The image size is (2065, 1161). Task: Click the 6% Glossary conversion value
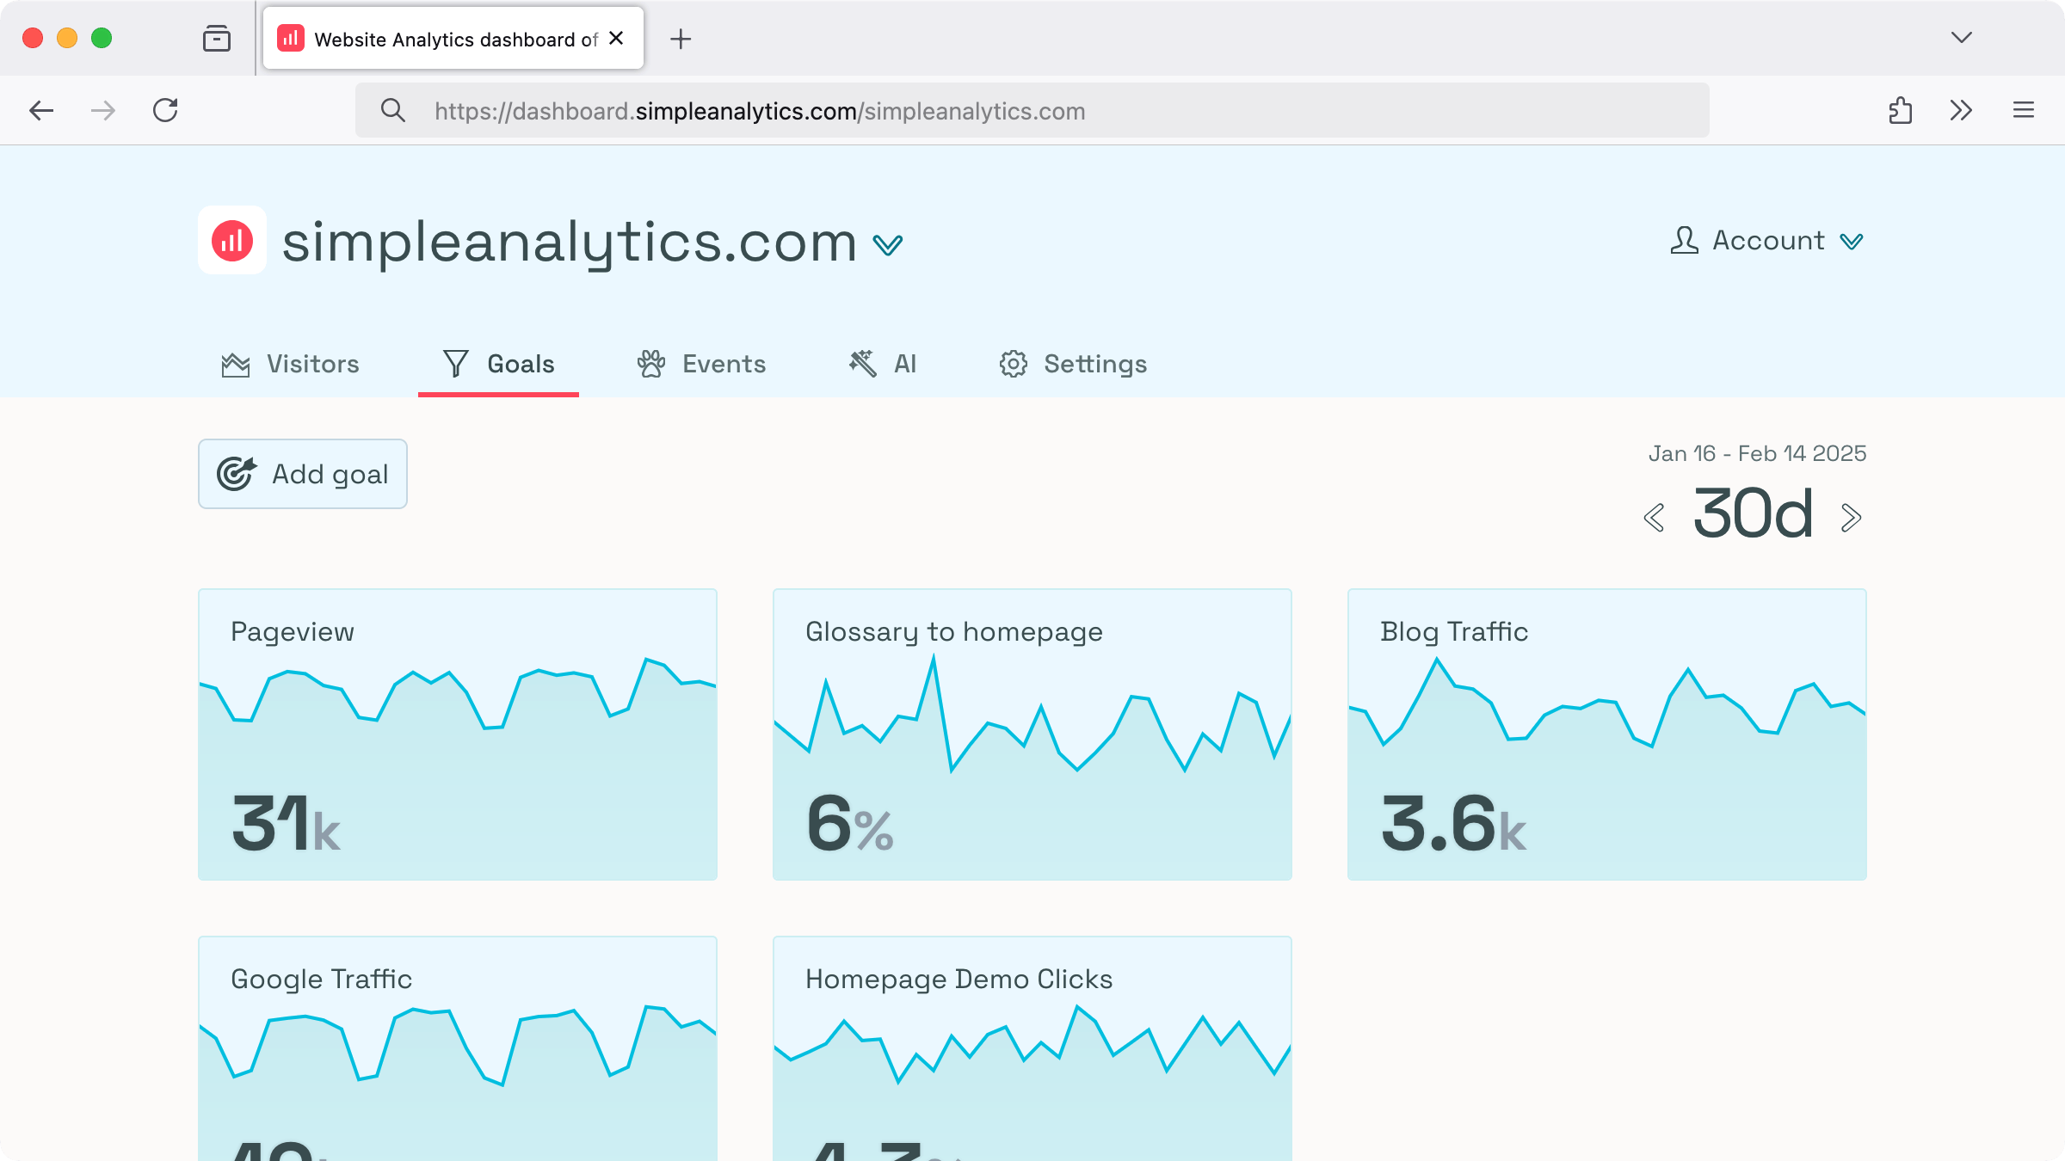pos(850,824)
